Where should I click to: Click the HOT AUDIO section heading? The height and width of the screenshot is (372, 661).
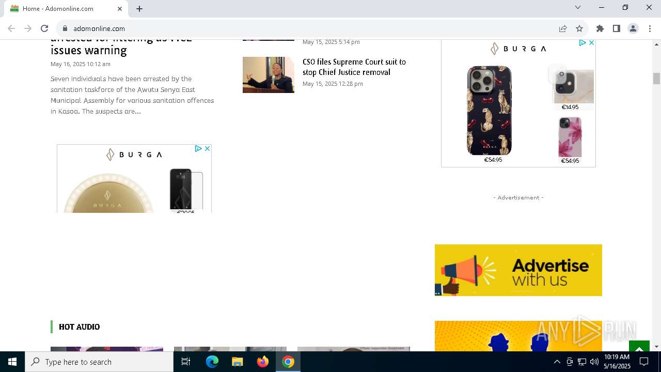click(79, 327)
